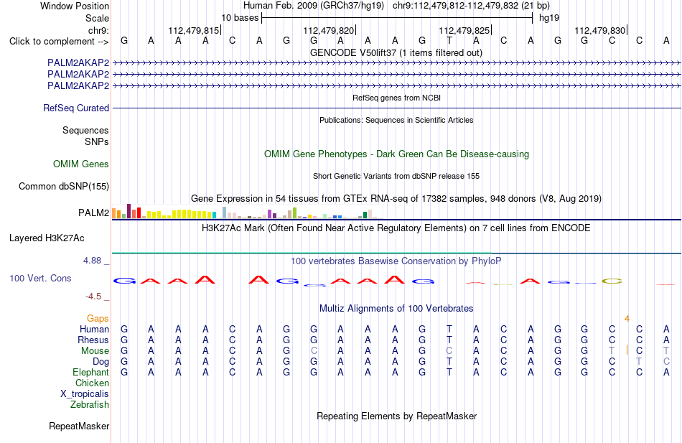Select the SNPs track label
Viewport: 682px width, 443px height.
coord(97,141)
